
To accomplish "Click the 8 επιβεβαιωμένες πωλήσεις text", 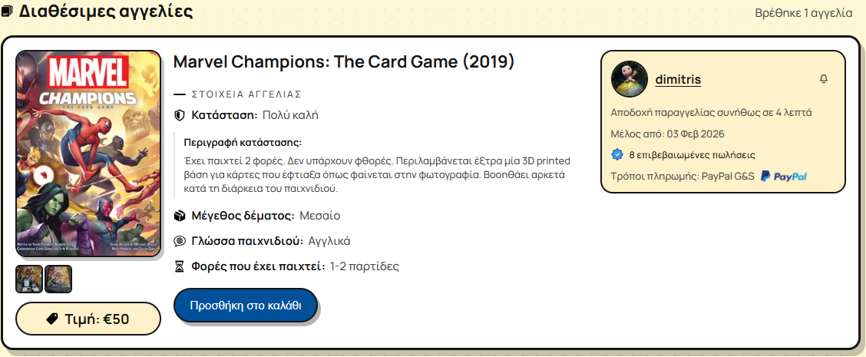I will [x=692, y=154].
